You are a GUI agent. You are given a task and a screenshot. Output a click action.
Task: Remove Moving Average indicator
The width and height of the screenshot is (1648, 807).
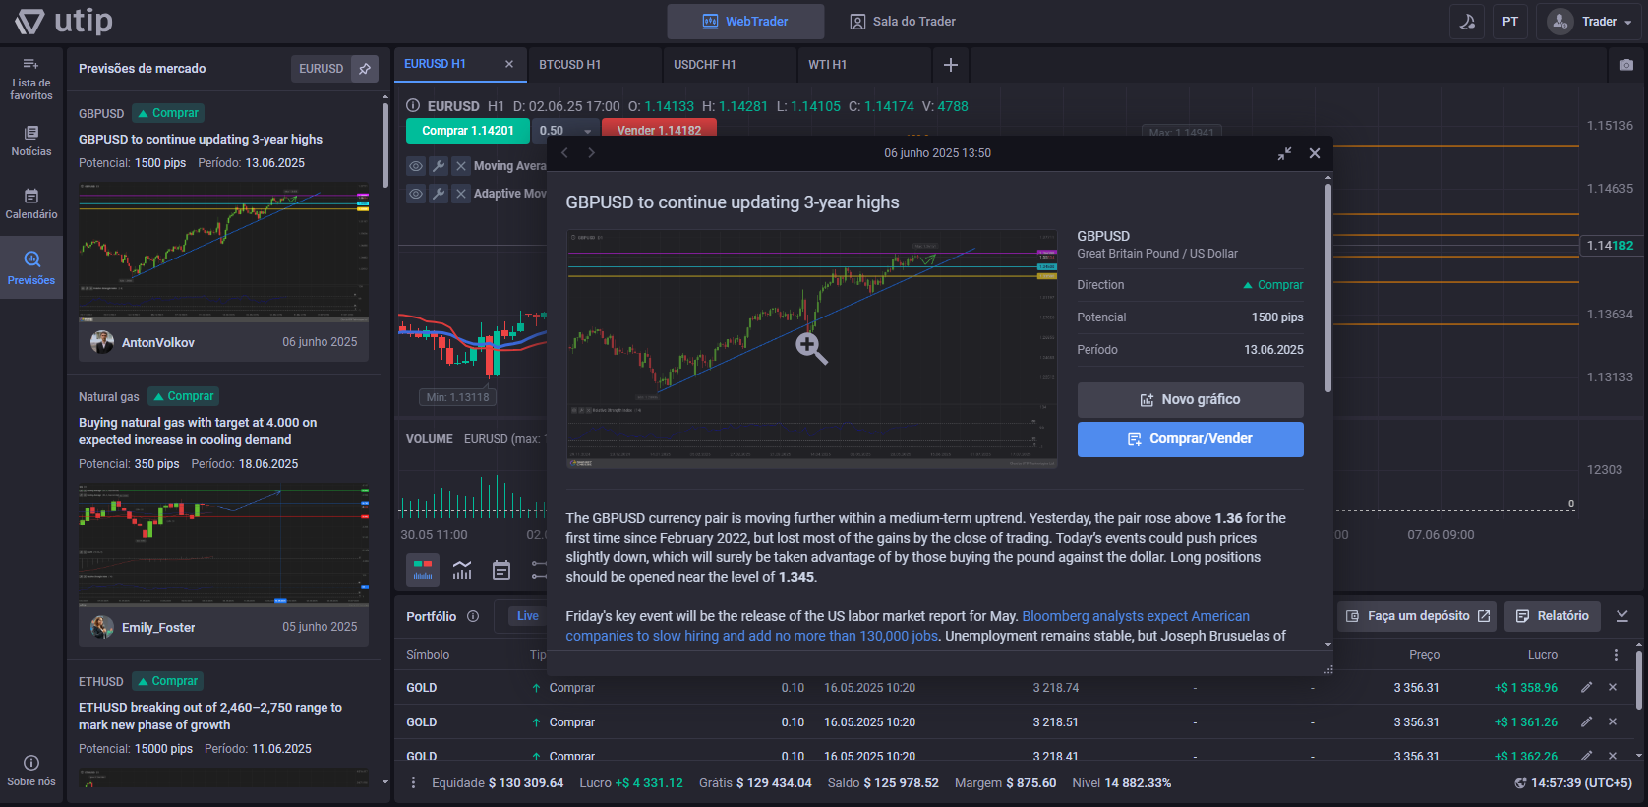point(461,166)
